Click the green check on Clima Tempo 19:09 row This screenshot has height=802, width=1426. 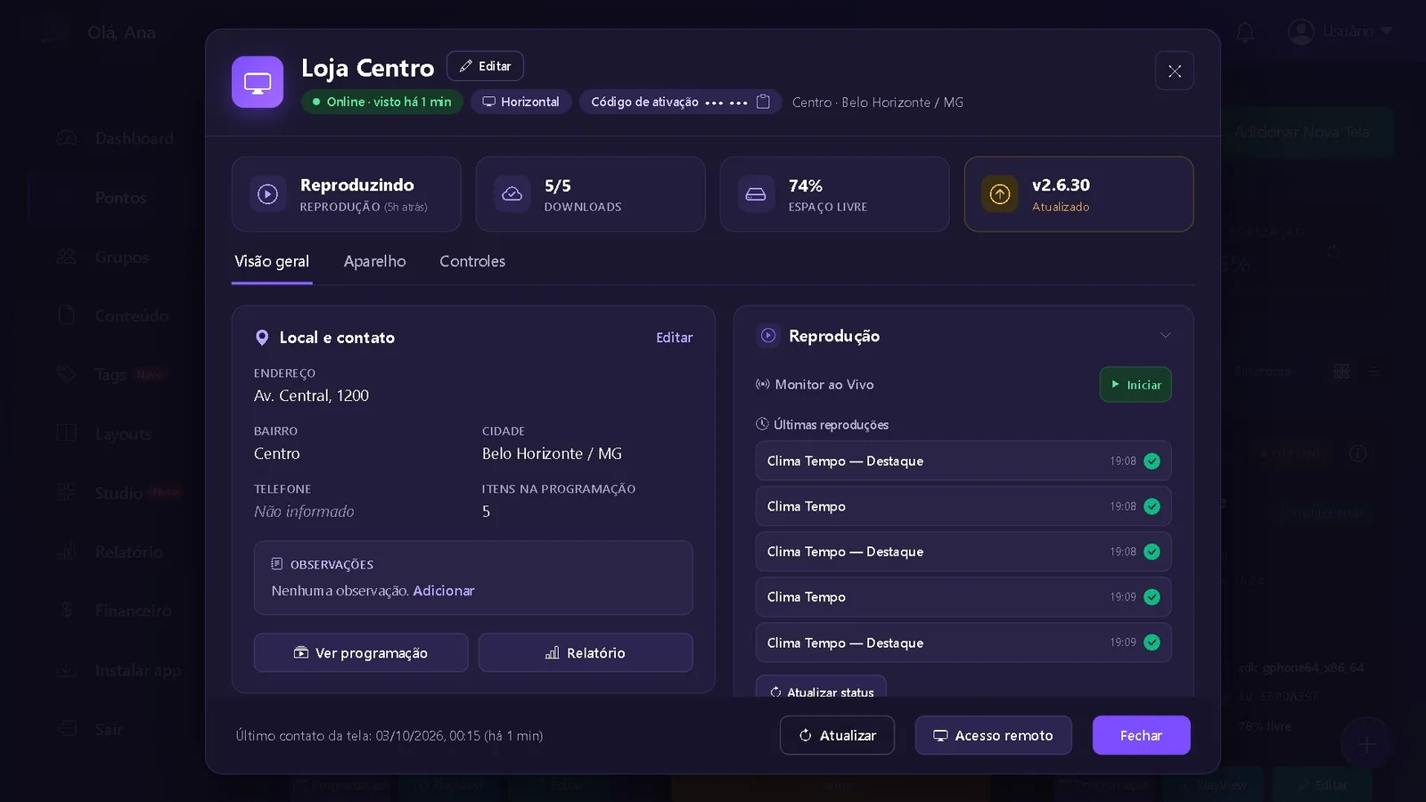pos(1151,597)
